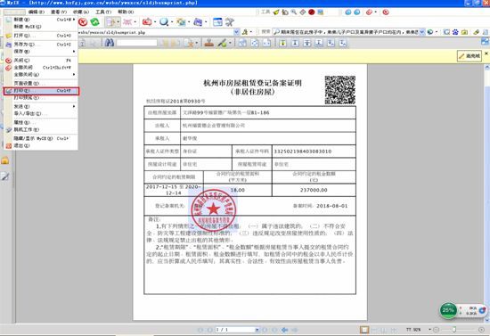The height and width of the screenshot is (336, 490).
Task: Click the red stop loading icon
Action: click(83, 22)
